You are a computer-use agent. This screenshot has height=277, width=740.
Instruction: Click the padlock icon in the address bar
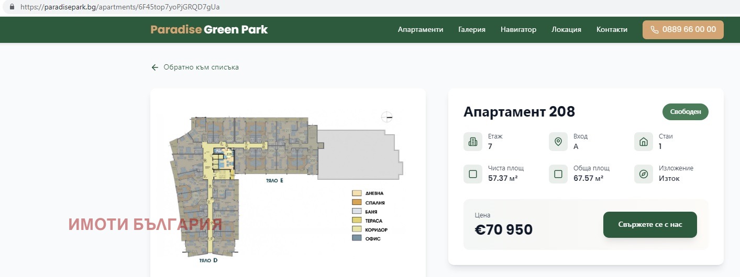[x=13, y=7]
